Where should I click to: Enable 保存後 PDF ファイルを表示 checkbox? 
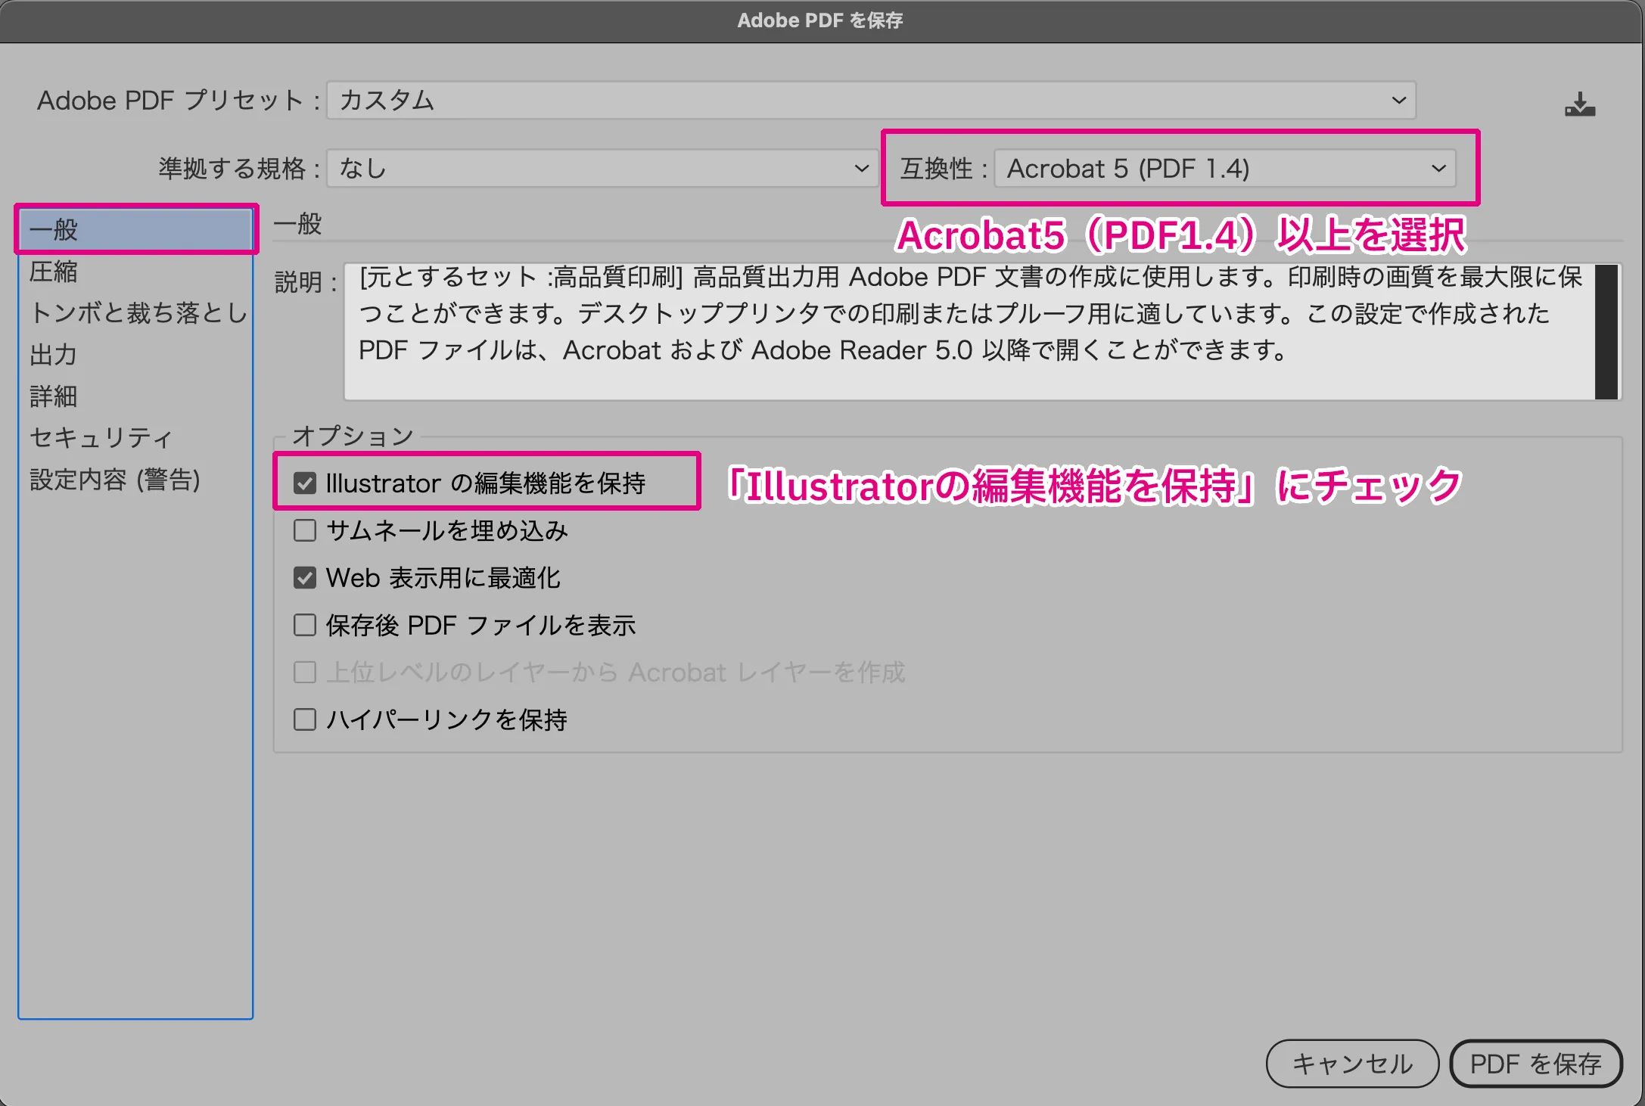pyautogui.click(x=305, y=625)
